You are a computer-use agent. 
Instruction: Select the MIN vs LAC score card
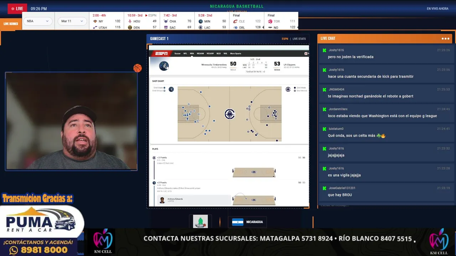pyautogui.click(x=212, y=21)
